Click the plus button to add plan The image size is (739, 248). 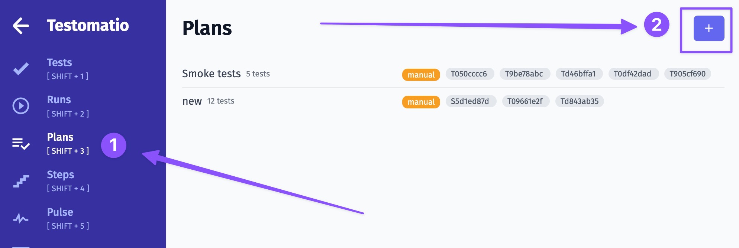pyautogui.click(x=709, y=28)
